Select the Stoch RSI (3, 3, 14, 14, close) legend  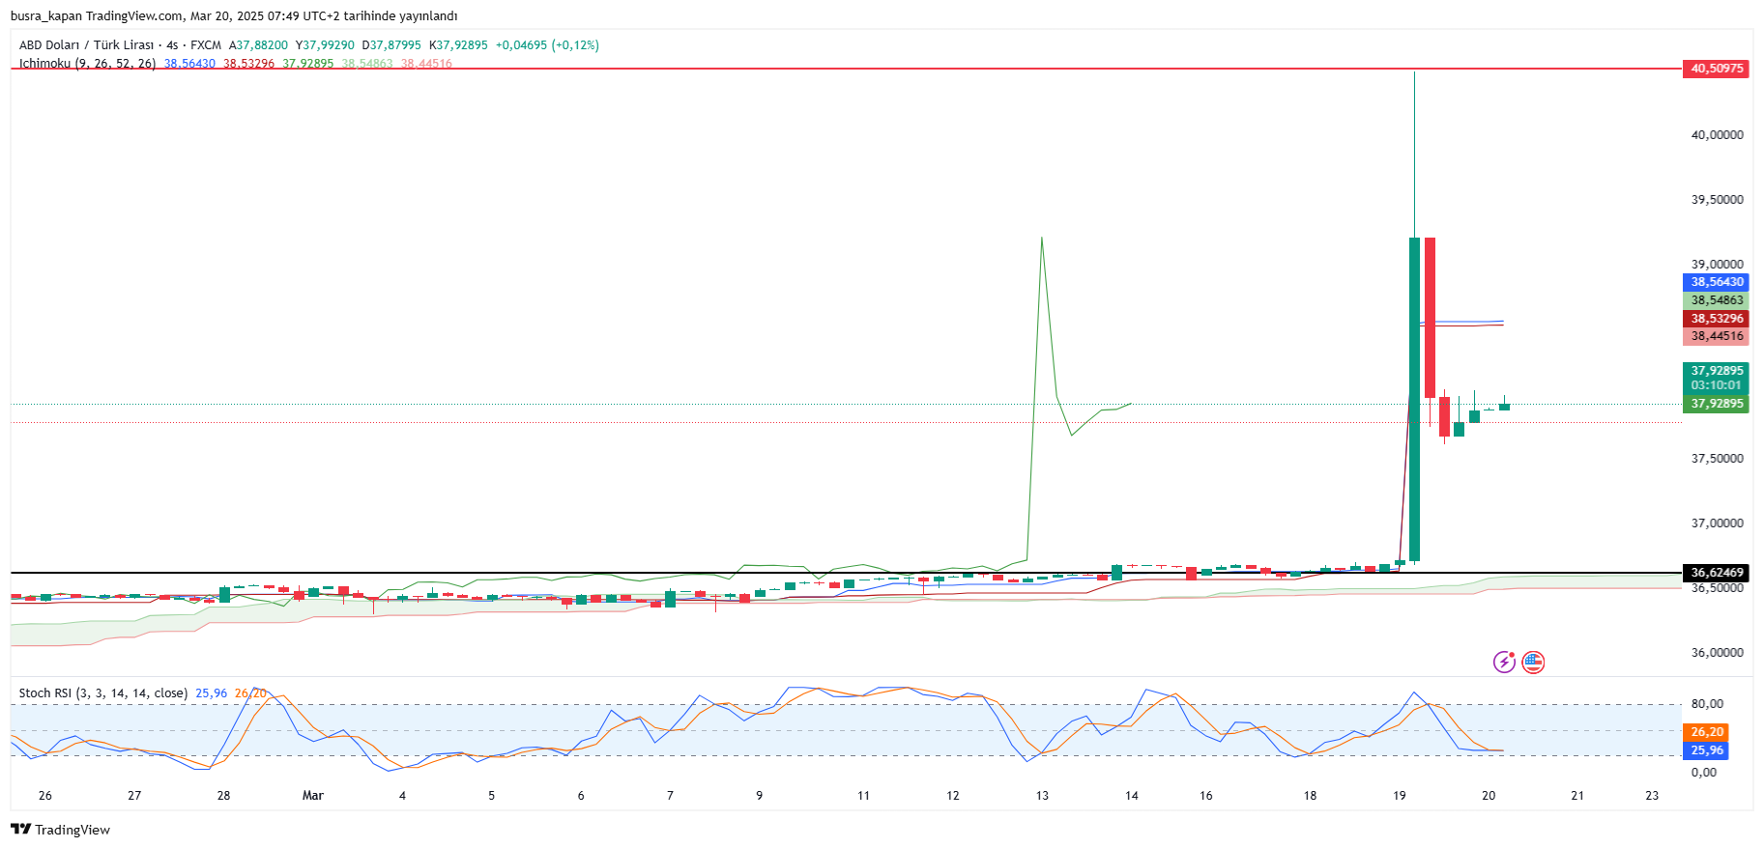tap(102, 693)
